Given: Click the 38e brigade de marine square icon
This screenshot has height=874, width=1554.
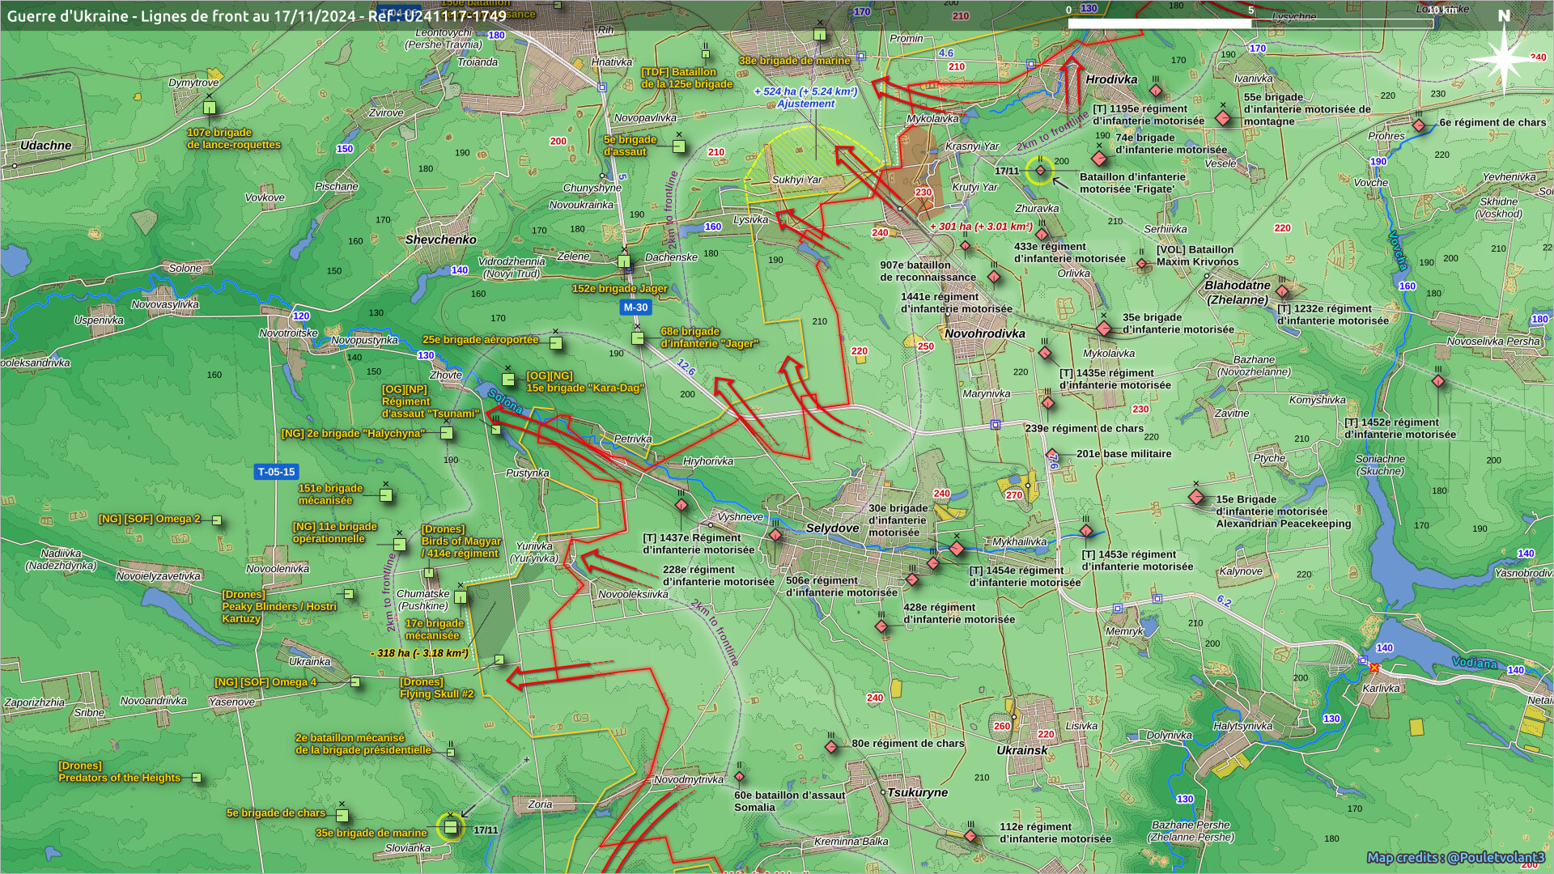Looking at the screenshot, I should [x=820, y=34].
